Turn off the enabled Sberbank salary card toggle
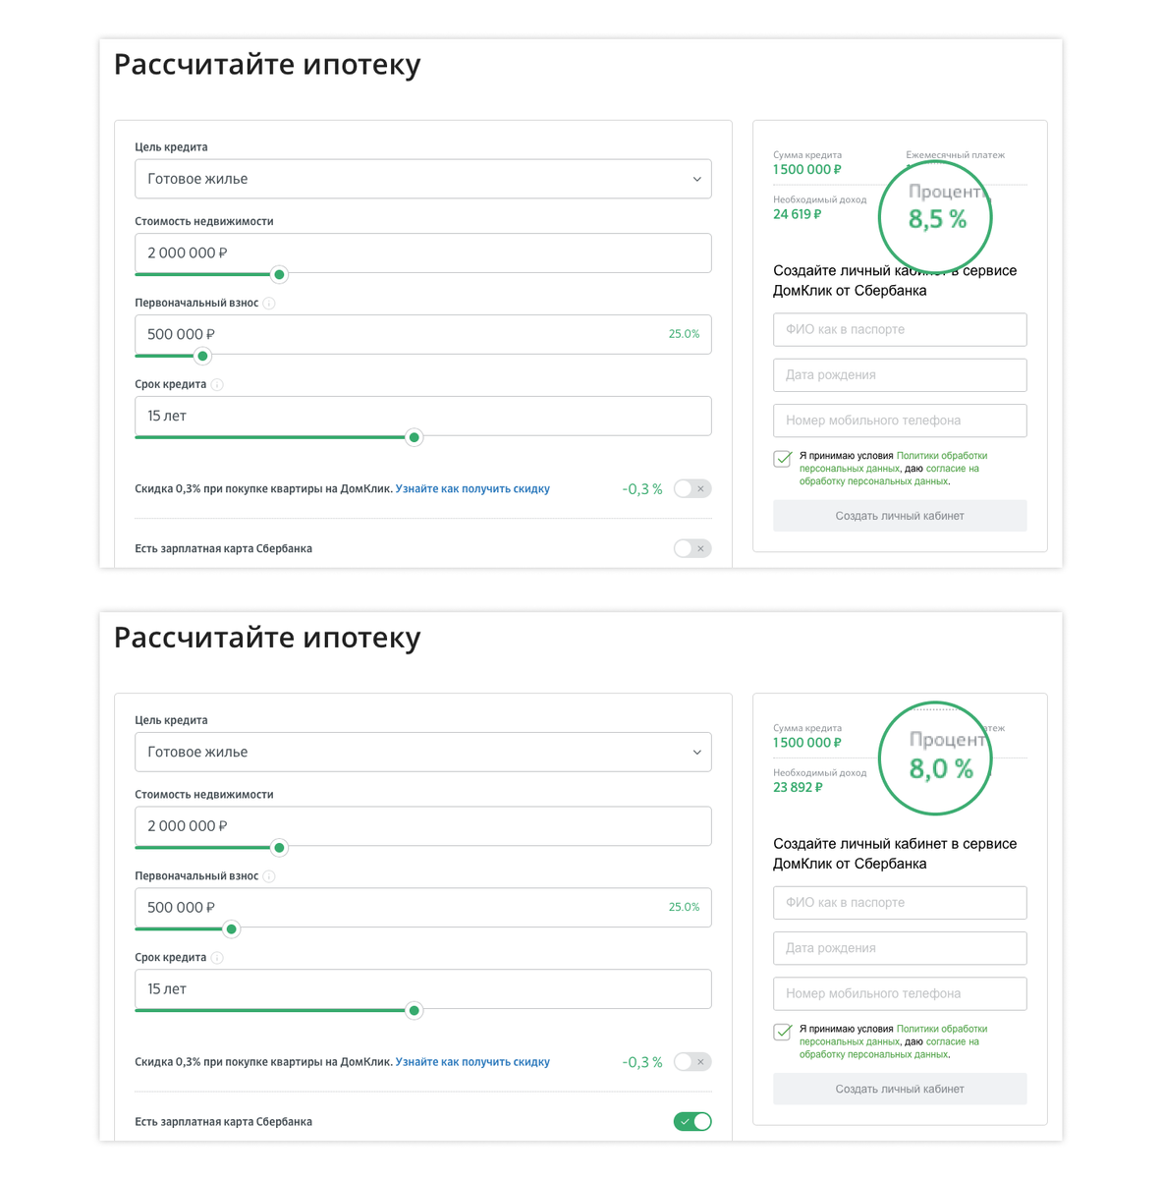 692,1121
